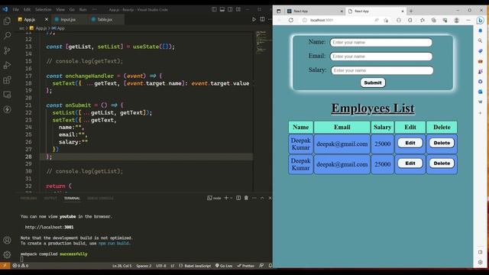Screen dimensions: 489x275
Task: Open the Run and Debug view
Action: tap(7, 65)
